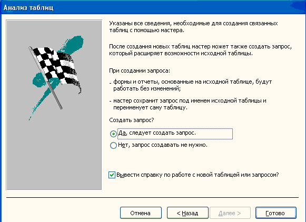The image size is (306, 222).
Task: Go back with "< Назад" button
Action: coord(187,213)
